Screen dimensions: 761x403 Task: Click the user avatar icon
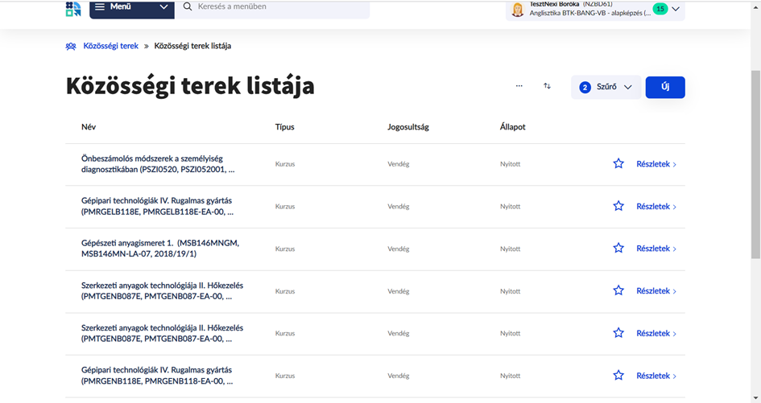tap(518, 10)
